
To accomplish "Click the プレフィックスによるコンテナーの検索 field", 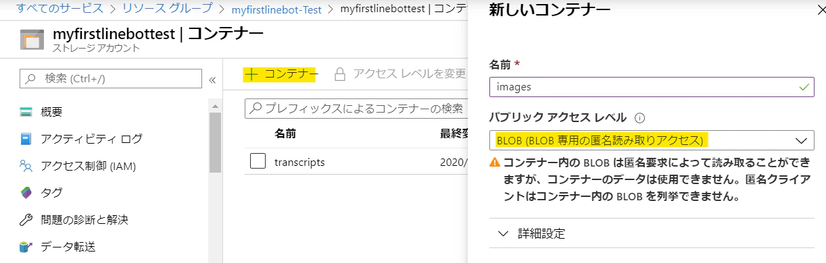I will (x=356, y=108).
